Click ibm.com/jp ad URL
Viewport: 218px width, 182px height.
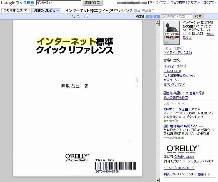pyautogui.click(x=171, y=121)
